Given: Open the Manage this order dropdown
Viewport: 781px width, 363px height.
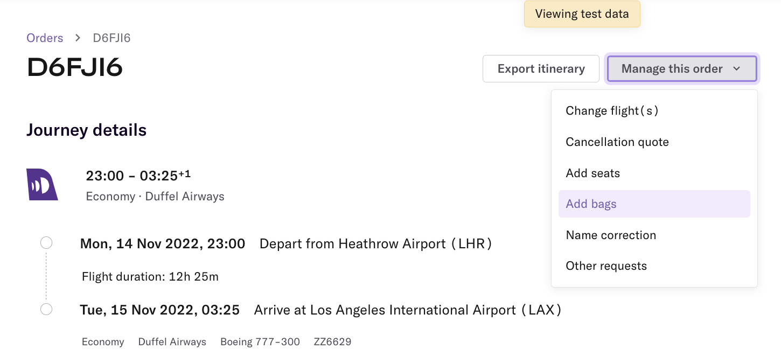Looking at the screenshot, I should (682, 69).
